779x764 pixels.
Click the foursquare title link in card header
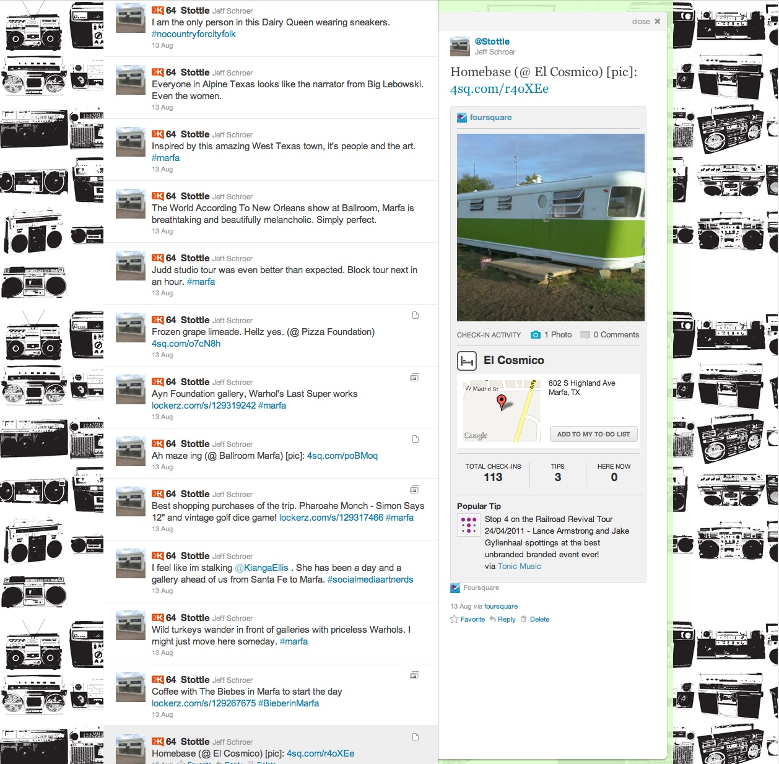(490, 118)
